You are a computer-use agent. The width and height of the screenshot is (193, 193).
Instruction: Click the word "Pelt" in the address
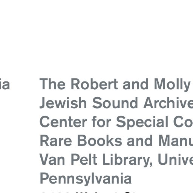coord(84,159)
